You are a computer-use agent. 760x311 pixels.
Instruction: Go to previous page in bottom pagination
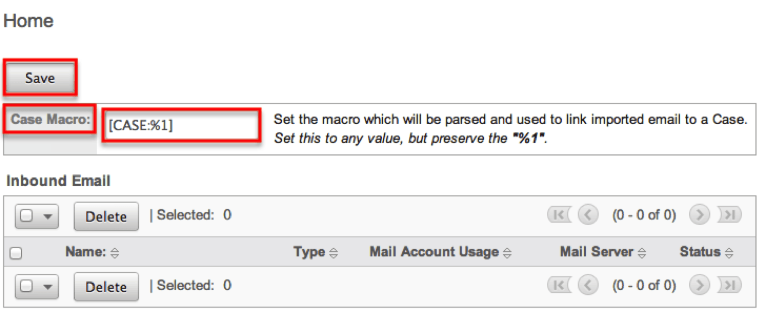(x=587, y=285)
